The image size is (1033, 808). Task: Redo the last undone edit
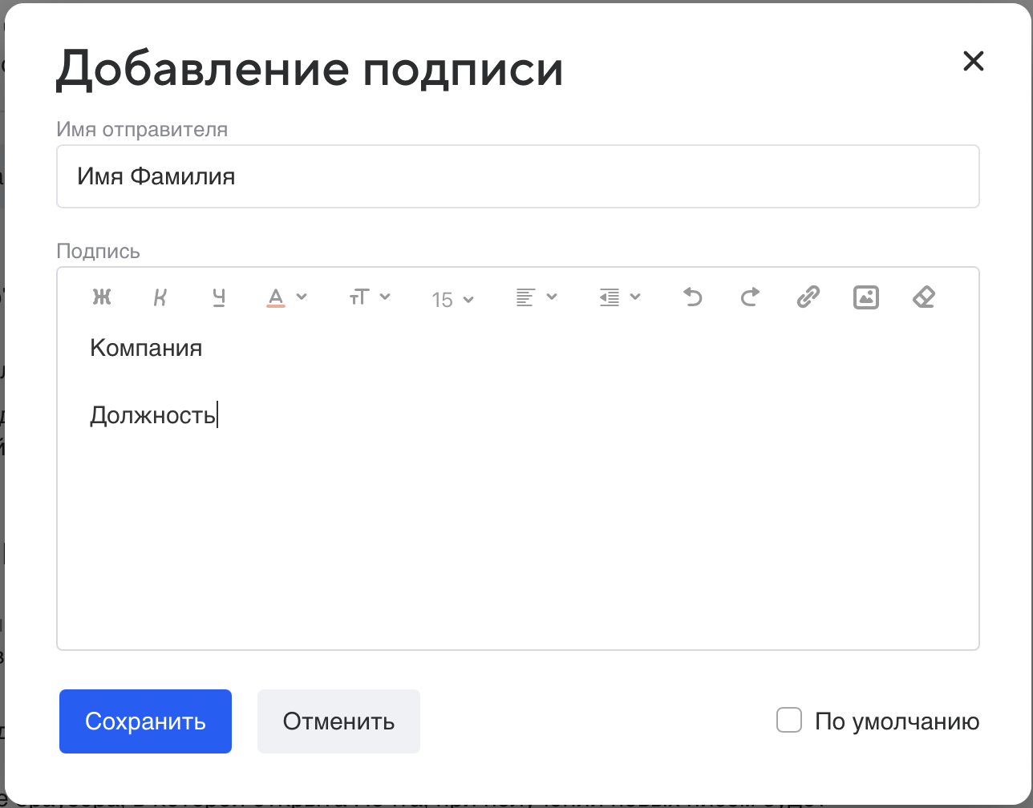[x=750, y=297]
